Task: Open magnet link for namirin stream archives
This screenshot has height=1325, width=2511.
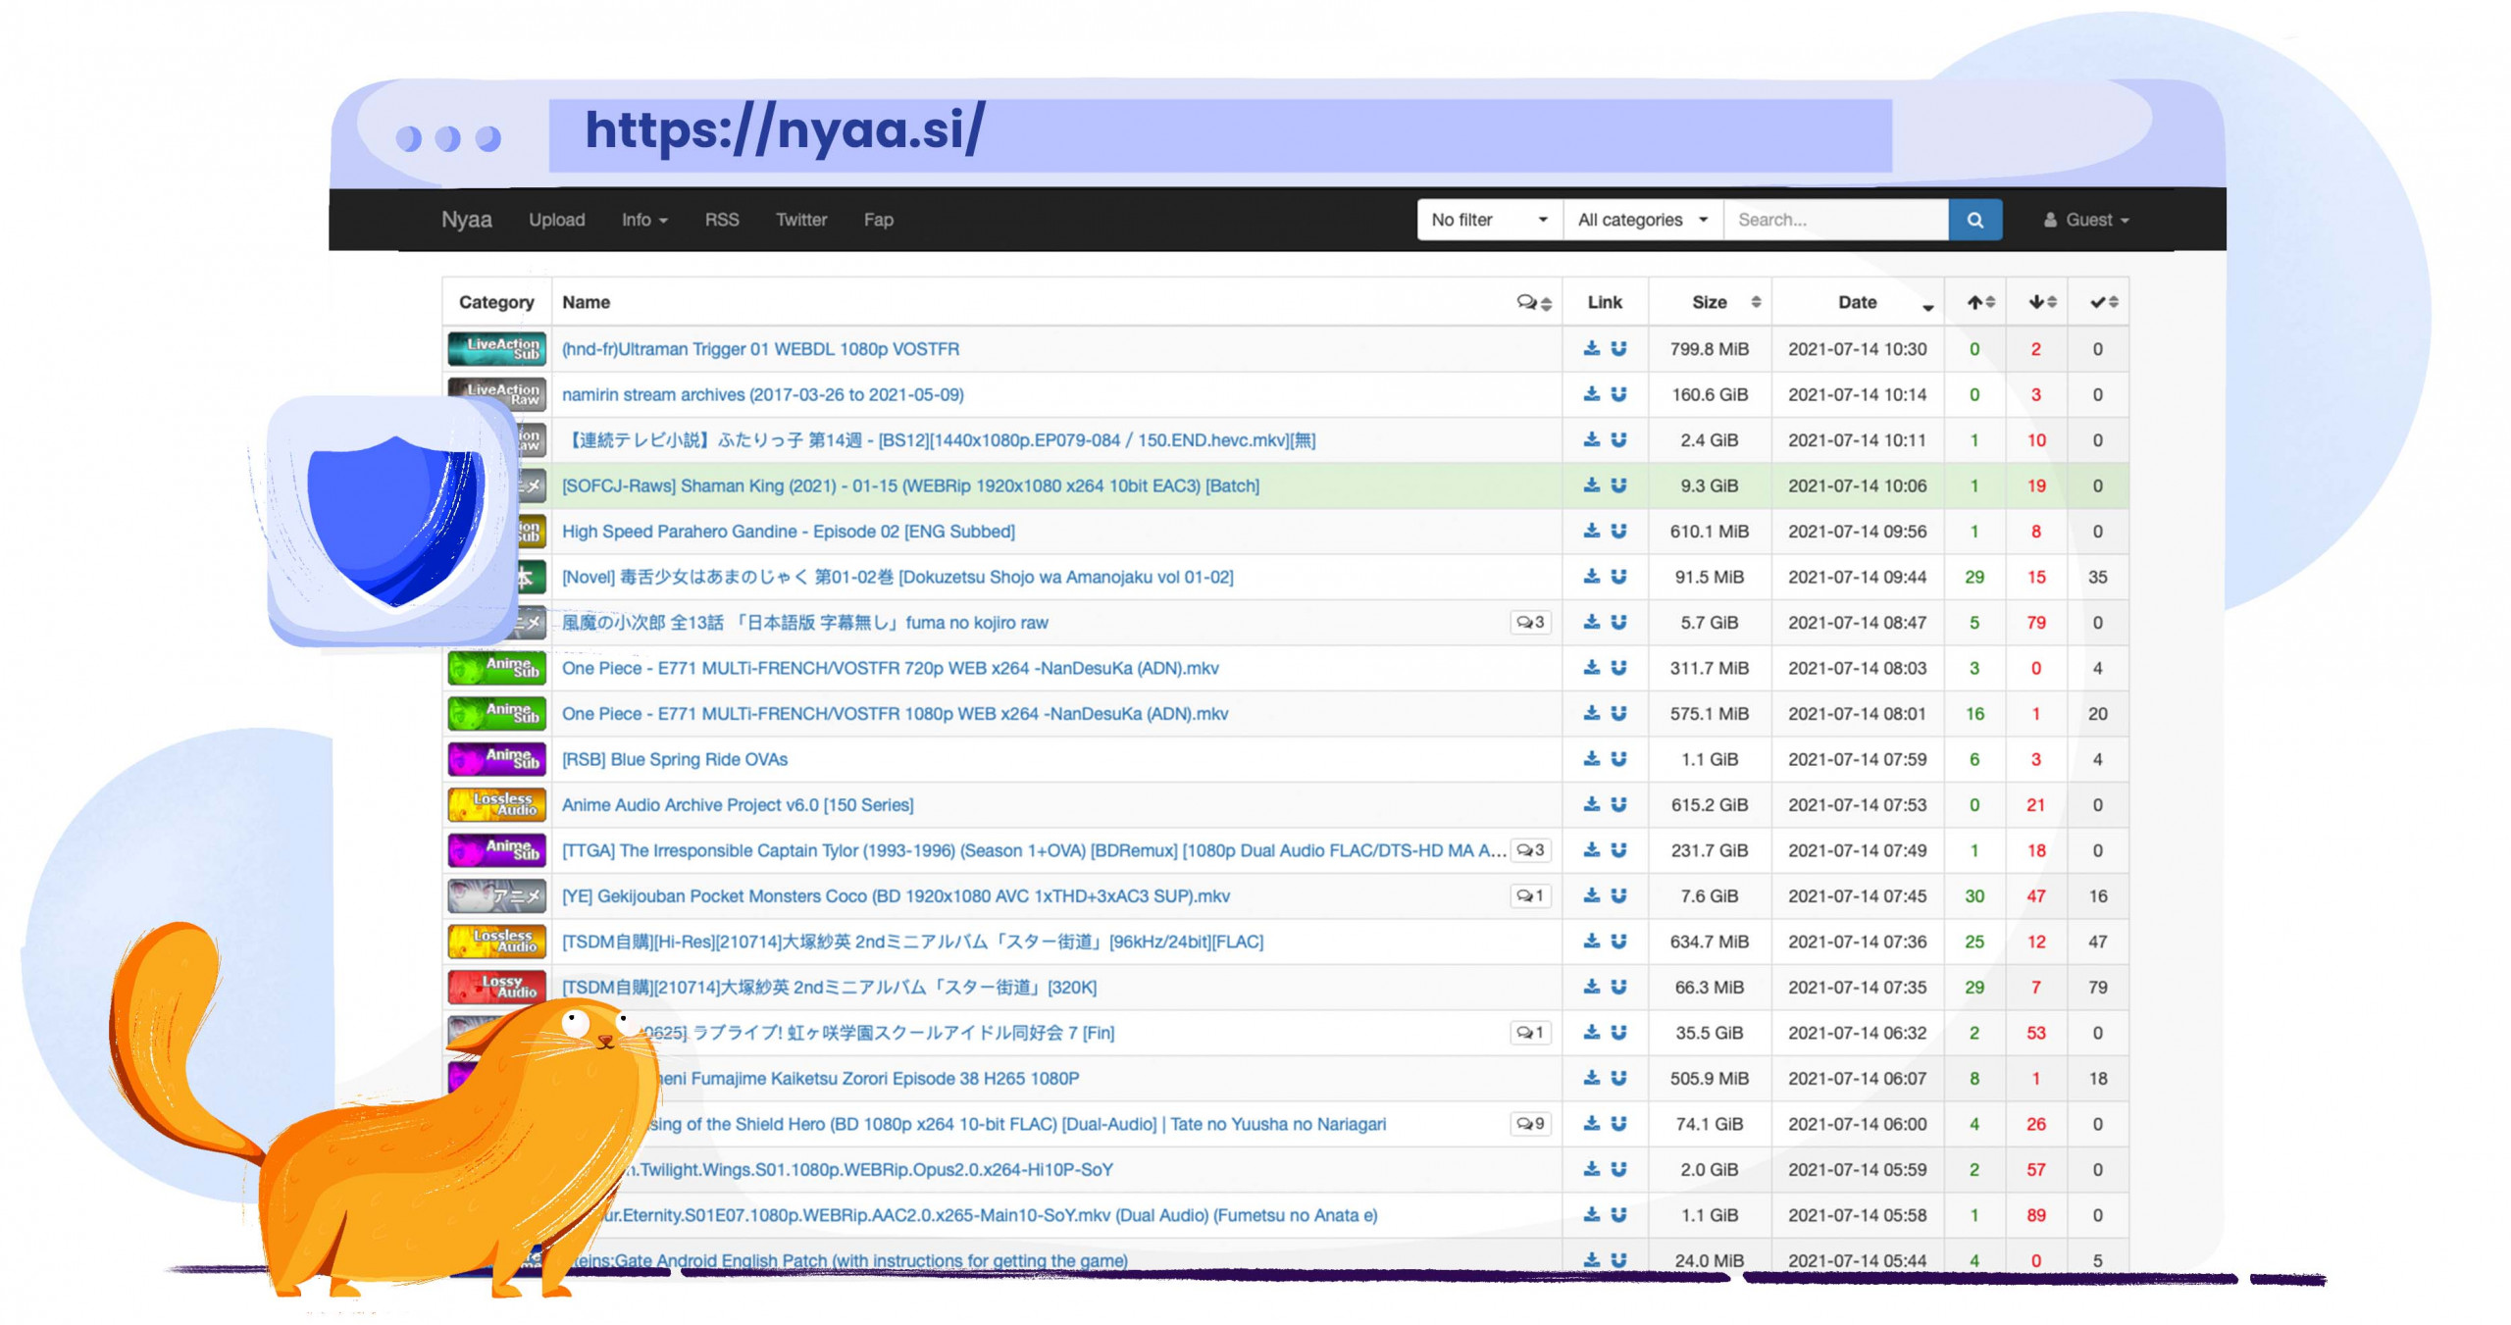Action: (1618, 394)
